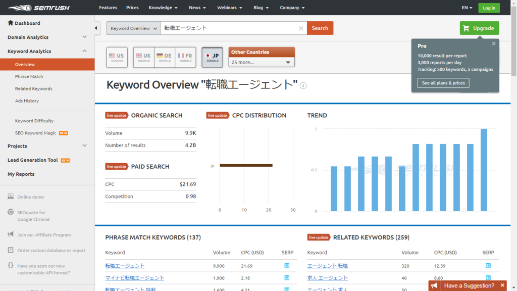Click the SEMrush logo
This screenshot has width=517, height=291.
[38, 8]
